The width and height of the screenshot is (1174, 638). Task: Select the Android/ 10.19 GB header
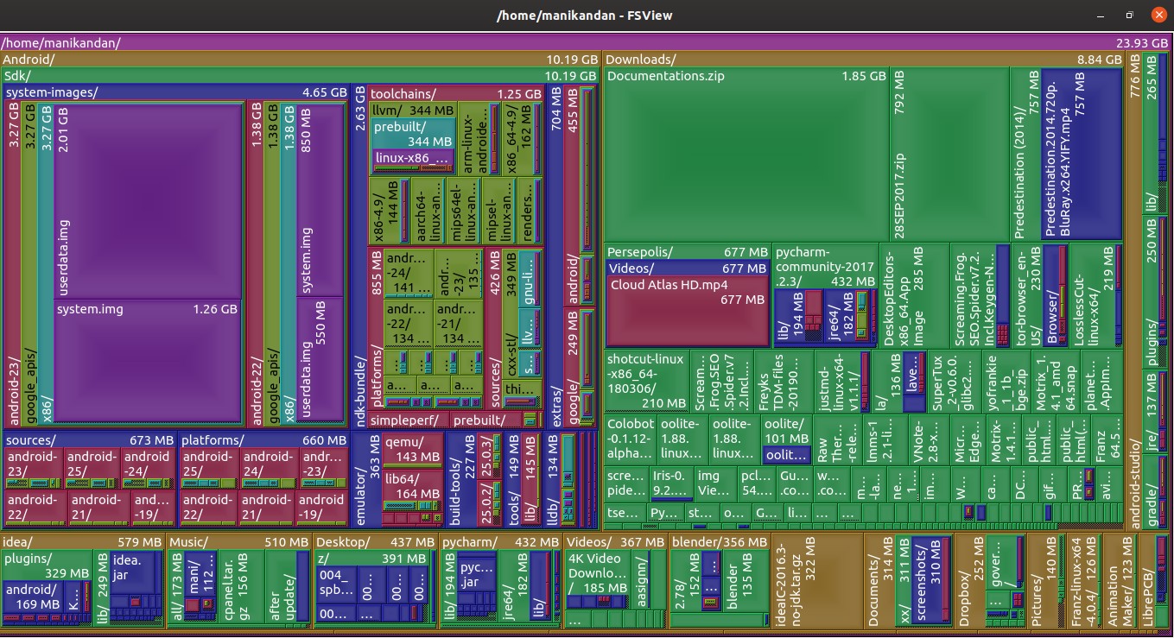pos(300,60)
